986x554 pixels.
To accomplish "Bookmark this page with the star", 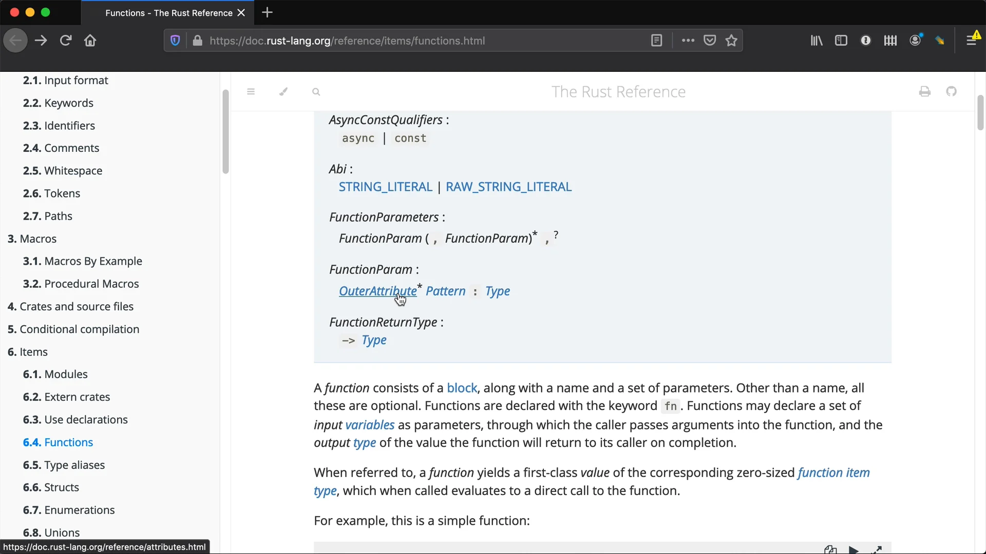I will [732, 40].
